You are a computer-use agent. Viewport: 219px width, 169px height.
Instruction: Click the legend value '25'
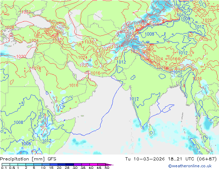tap(67, 168)
